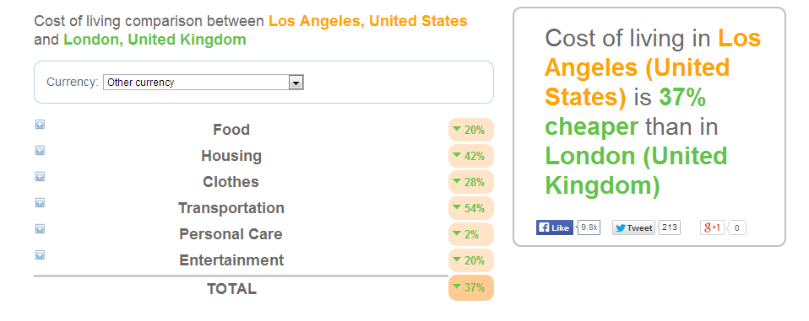The width and height of the screenshot is (809, 321).
Task: Click the 9.8k Facebook like count
Action: tap(589, 227)
